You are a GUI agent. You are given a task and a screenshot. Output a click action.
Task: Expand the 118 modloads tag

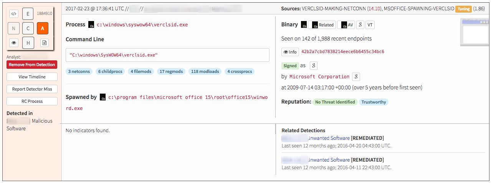pos(205,71)
